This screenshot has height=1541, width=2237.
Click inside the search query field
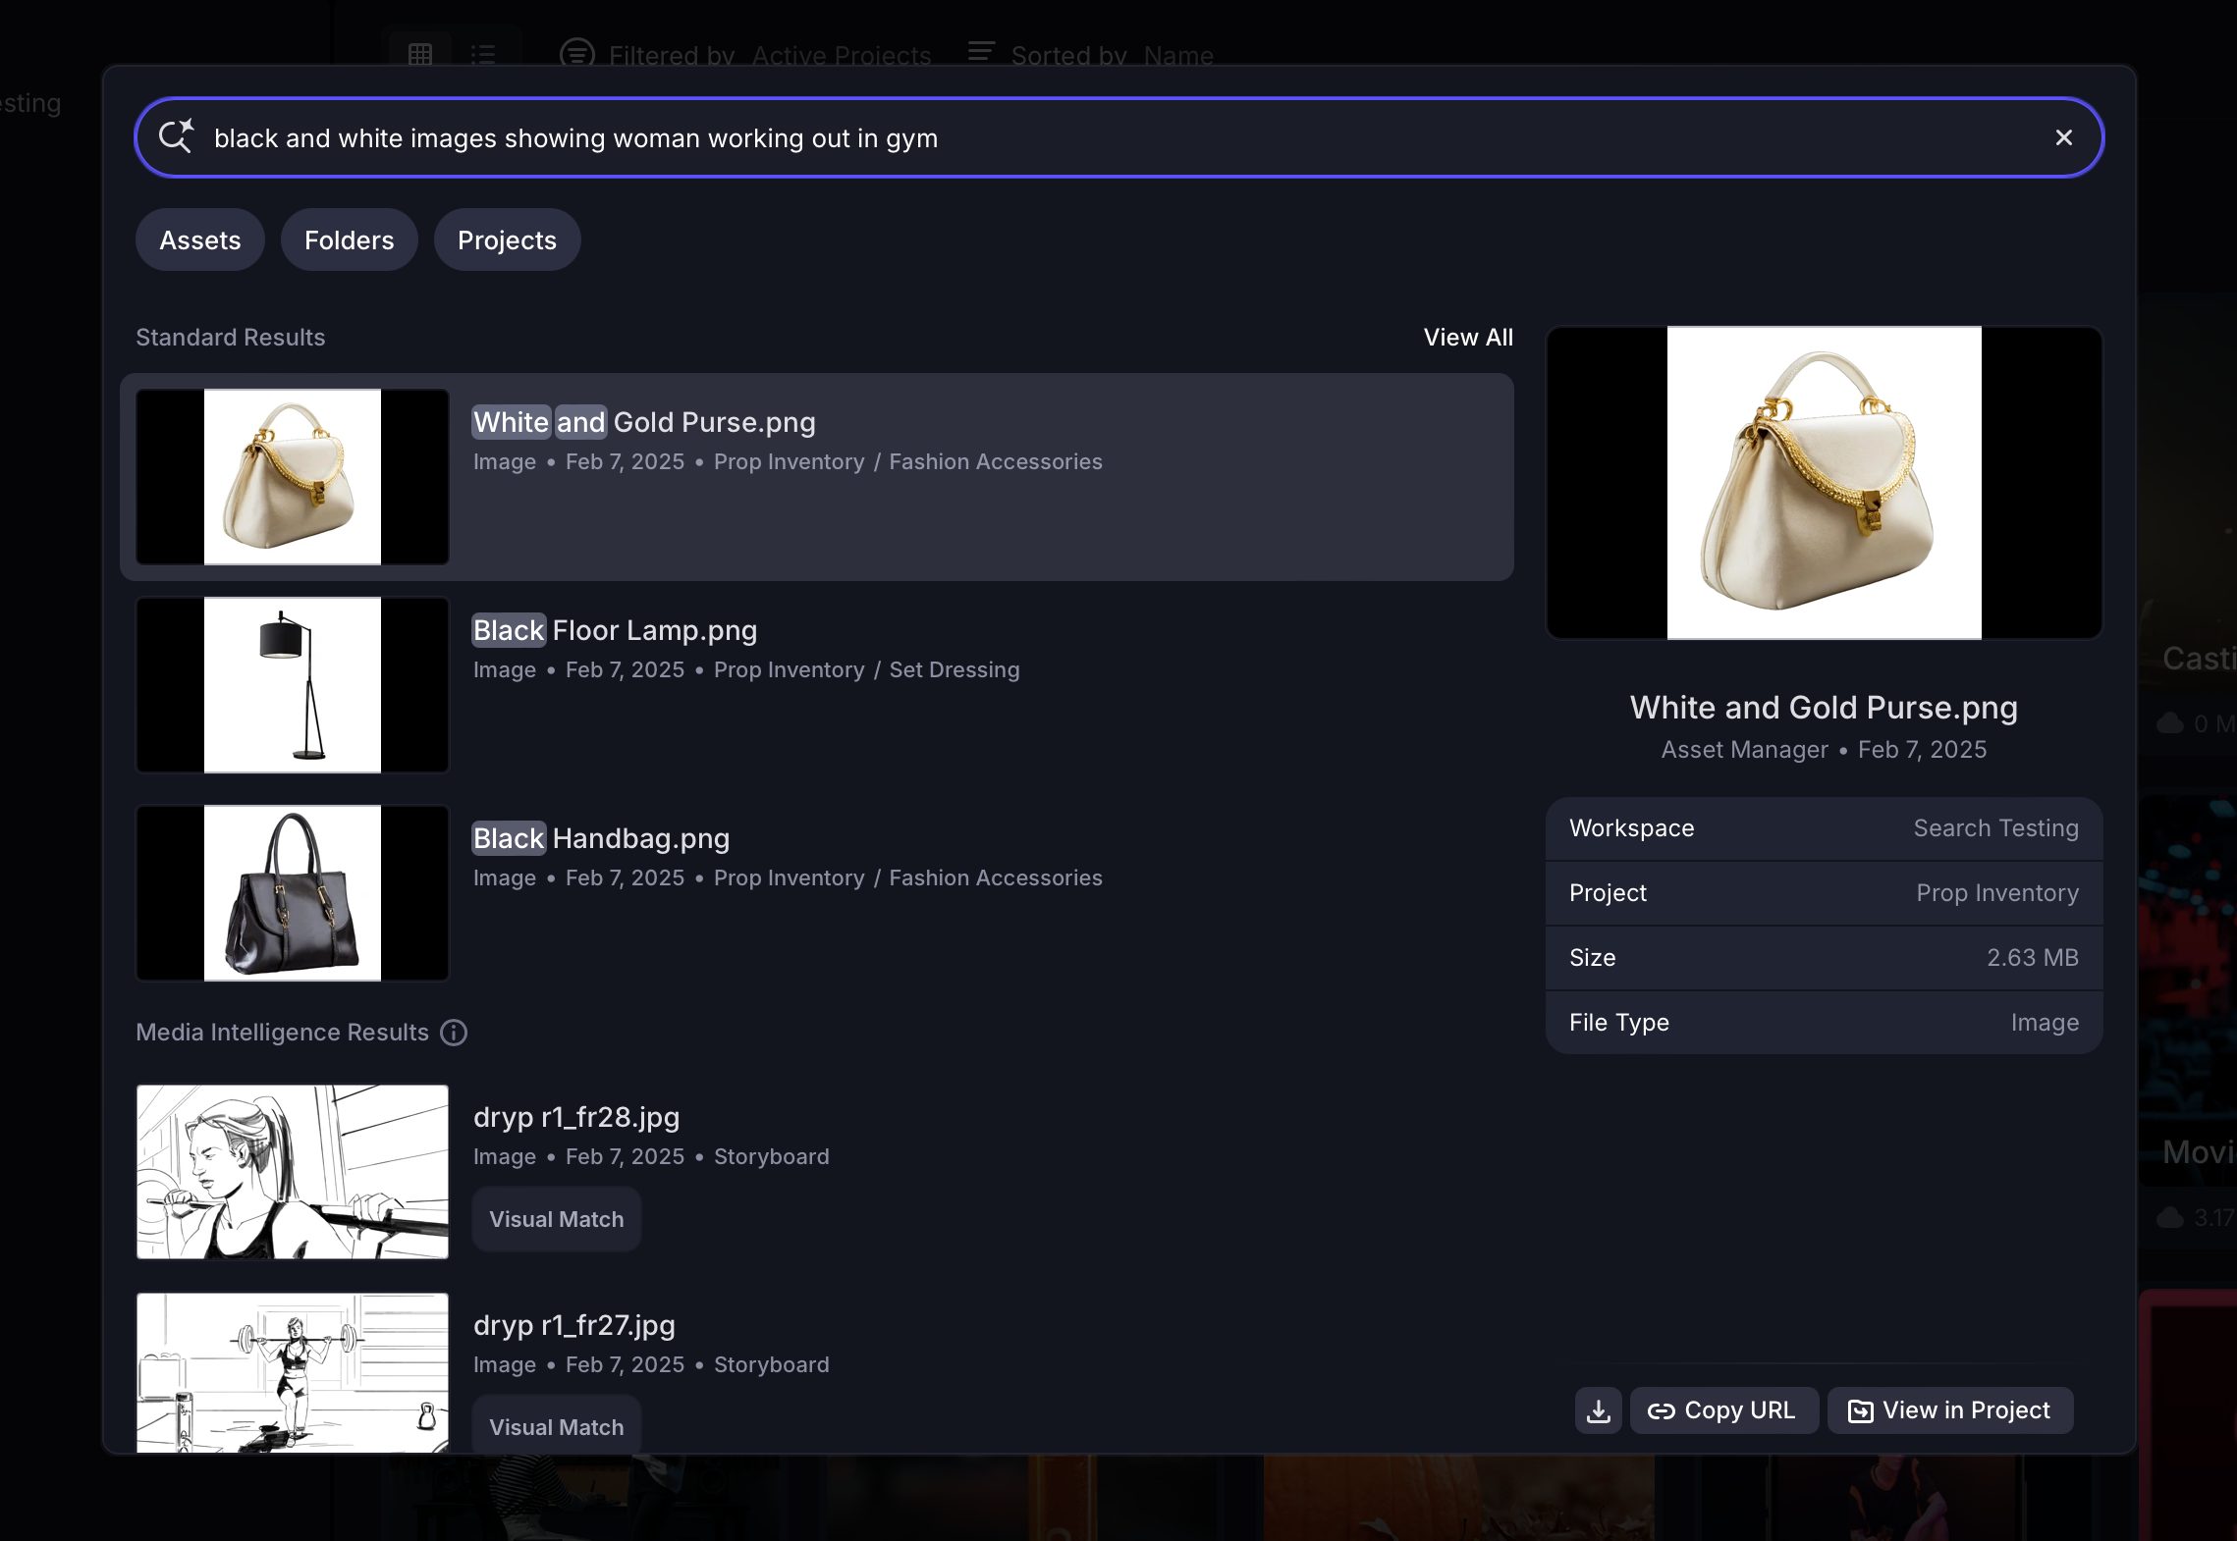1118,137
